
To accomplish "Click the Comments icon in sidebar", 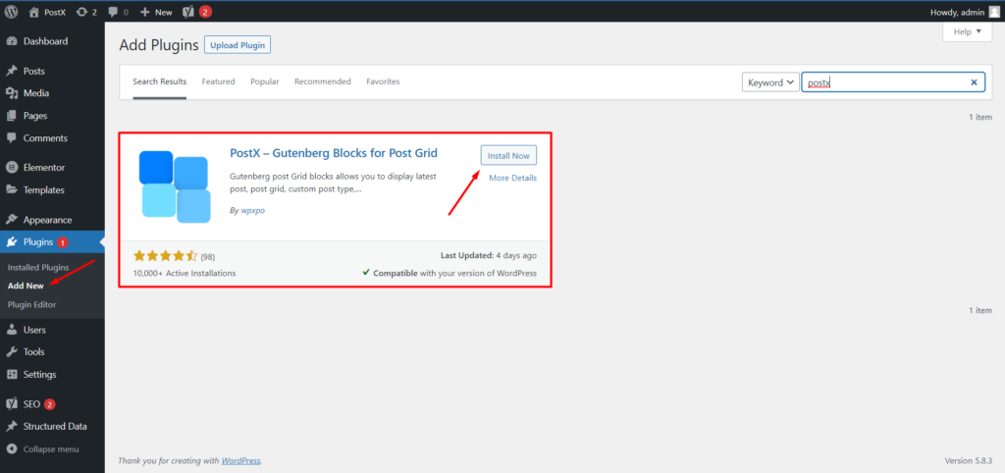I will [12, 138].
